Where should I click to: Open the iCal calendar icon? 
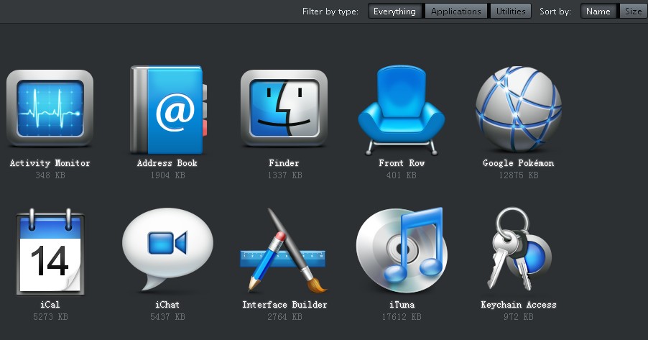(x=50, y=250)
